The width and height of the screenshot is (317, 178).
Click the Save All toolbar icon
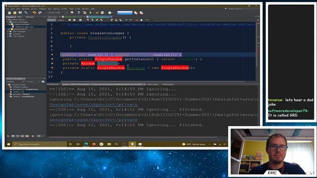click(x=26, y=13)
